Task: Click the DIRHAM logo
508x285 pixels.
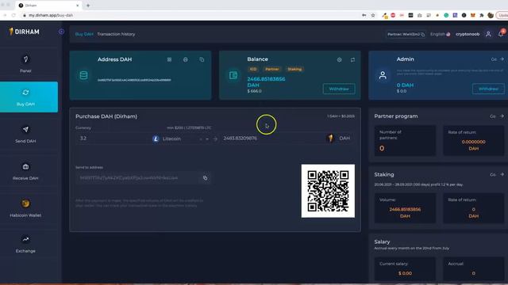Action: tap(24, 32)
